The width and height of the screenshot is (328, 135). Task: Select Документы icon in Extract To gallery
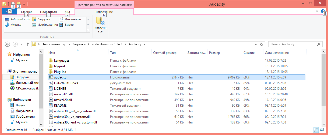(62, 19)
